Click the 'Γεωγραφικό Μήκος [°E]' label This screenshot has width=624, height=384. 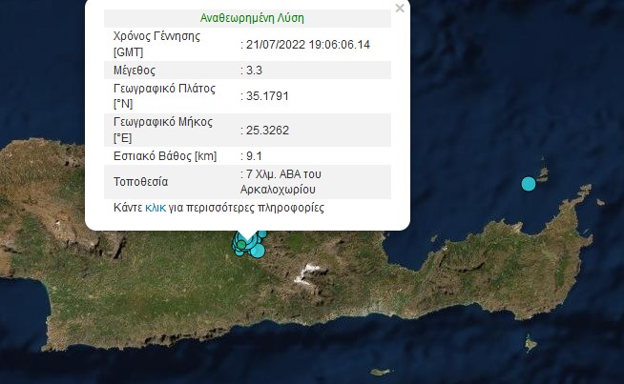pos(162,130)
